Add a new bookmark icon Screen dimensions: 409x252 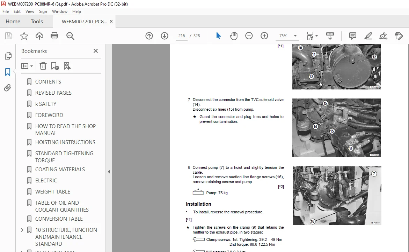coord(55,66)
